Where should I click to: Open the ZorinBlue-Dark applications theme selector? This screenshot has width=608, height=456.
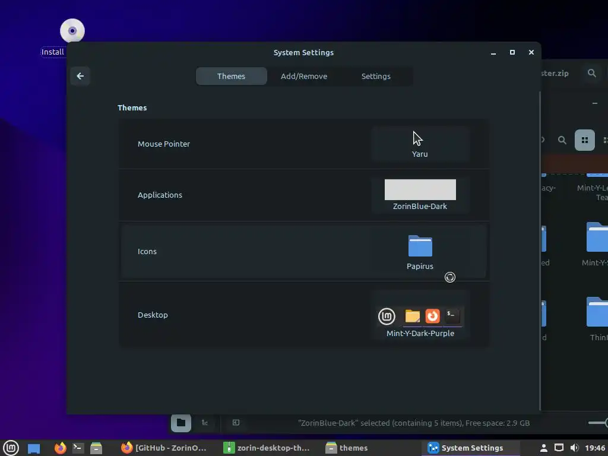(x=420, y=195)
